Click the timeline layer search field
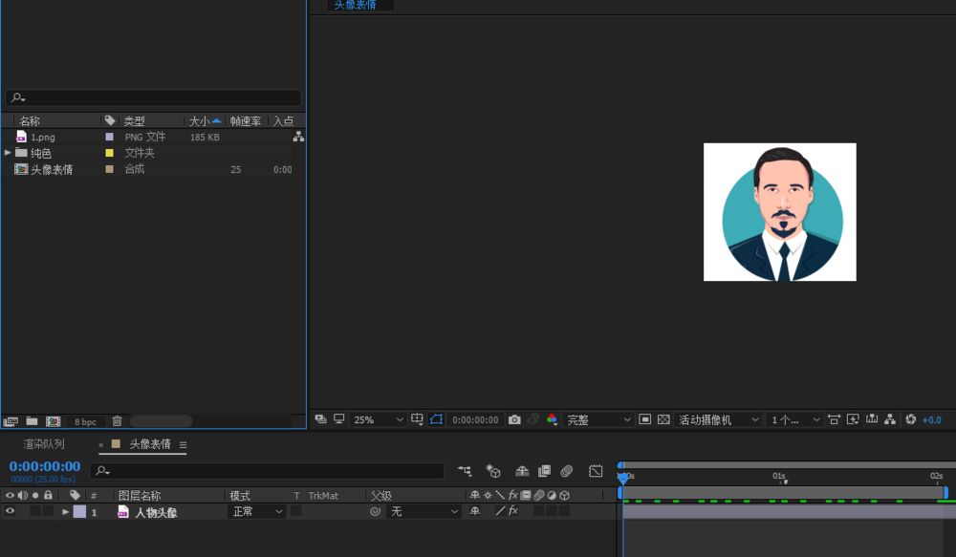This screenshot has height=557, width=956. click(x=267, y=470)
